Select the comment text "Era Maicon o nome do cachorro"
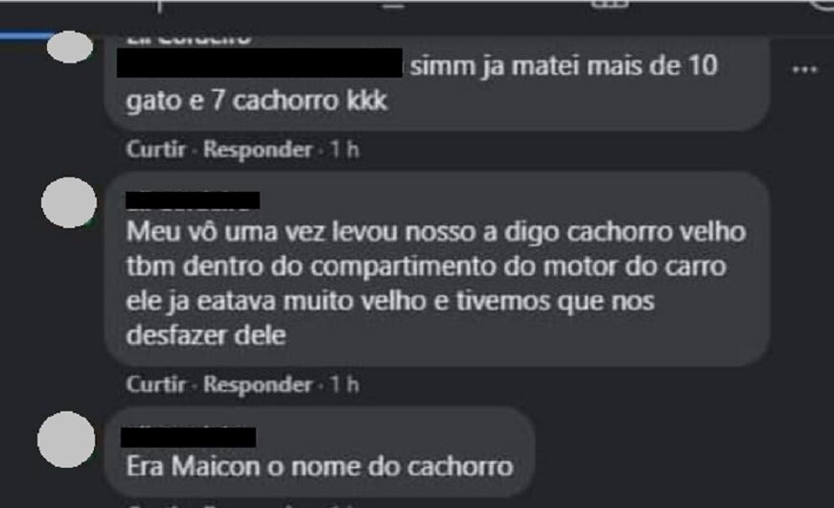834x508 pixels. (x=319, y=467)
